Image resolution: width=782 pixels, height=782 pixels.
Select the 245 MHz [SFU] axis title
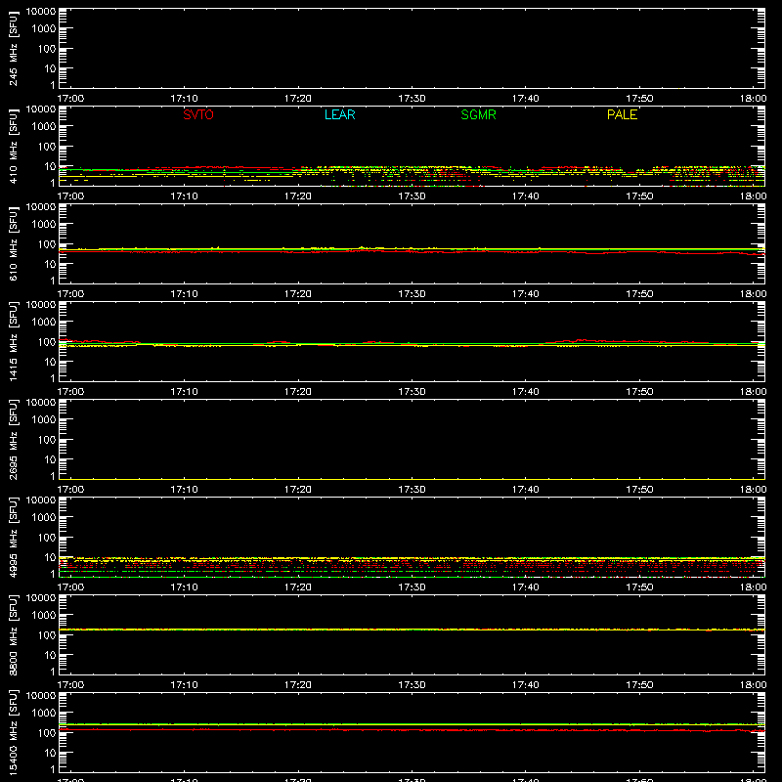point(13,48)
